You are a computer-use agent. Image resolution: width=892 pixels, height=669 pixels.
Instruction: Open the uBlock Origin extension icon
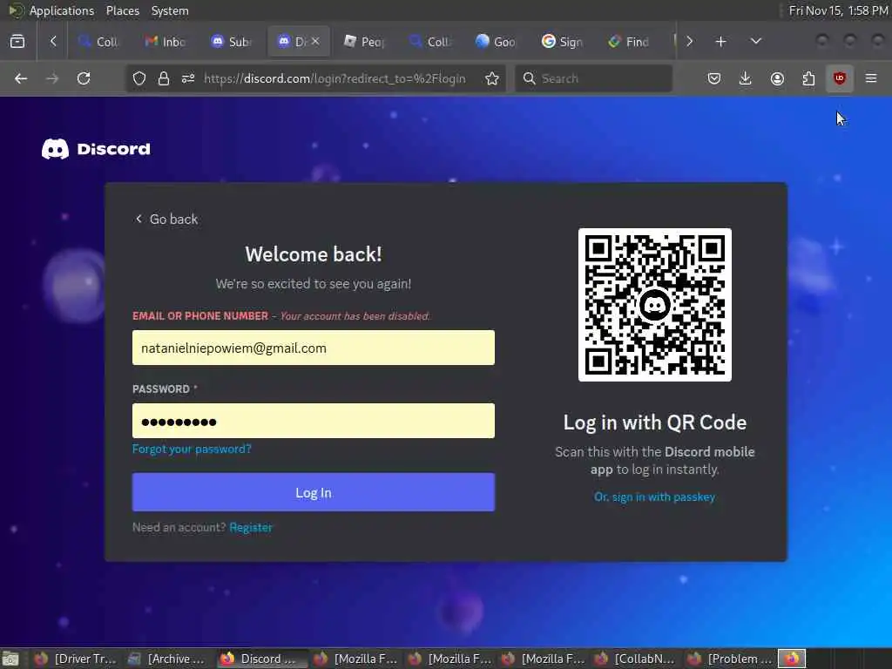[840, 78]
